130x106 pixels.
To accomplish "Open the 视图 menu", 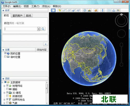I will coord(26,6).
